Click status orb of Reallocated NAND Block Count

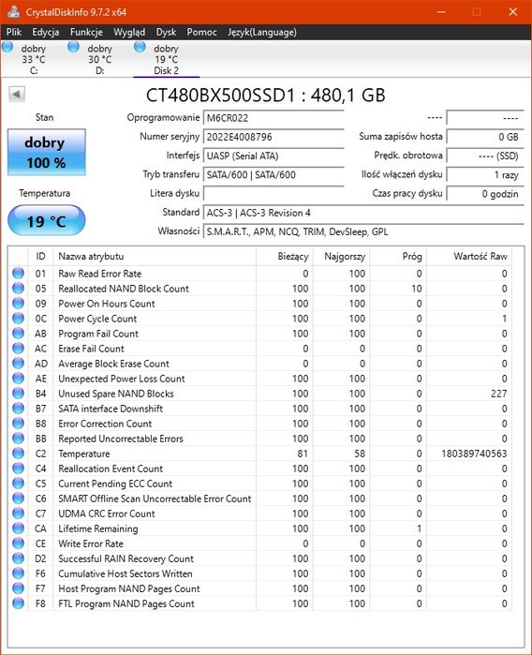(18, 289)
